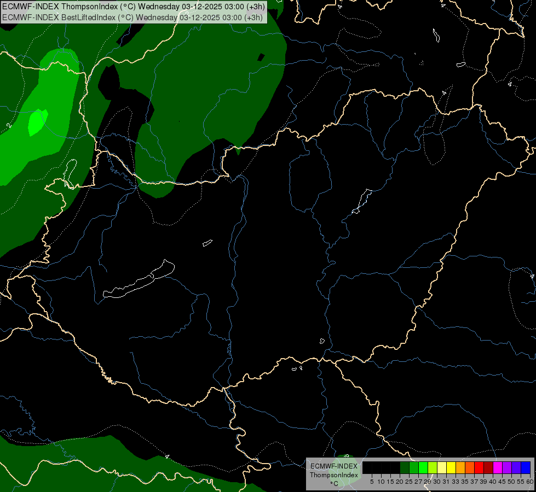This screenshot has height=492, width=536.
Task: Click the legend '°C' unit label
Action: coord(334,483)
